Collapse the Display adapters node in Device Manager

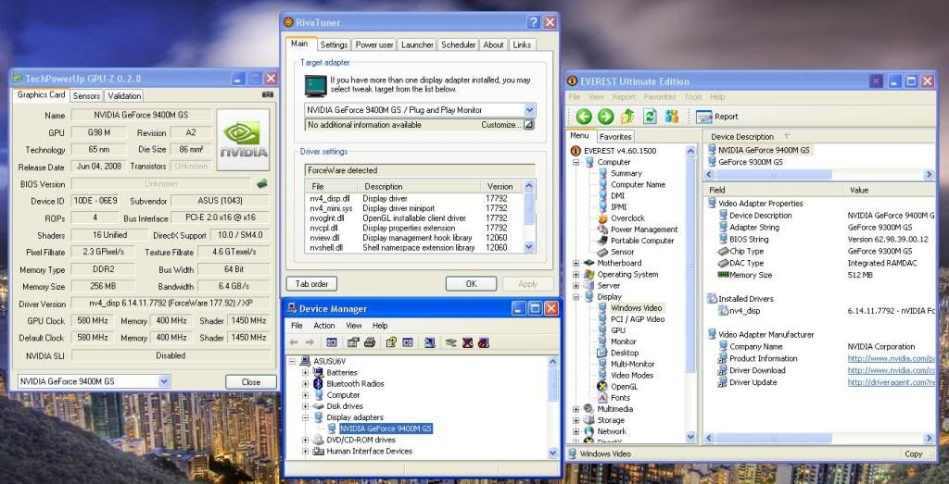(306, 417)
